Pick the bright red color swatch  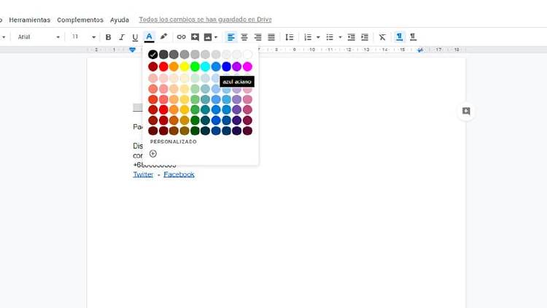pos(163,67)
